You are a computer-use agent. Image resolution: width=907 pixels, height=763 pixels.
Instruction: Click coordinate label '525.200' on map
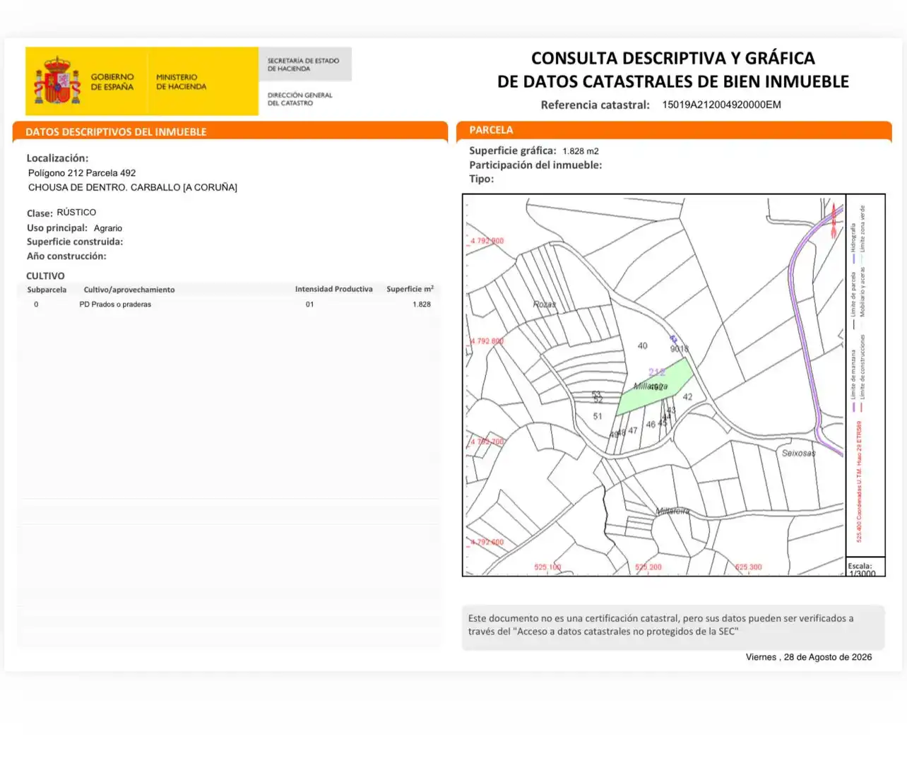(648, 567)
